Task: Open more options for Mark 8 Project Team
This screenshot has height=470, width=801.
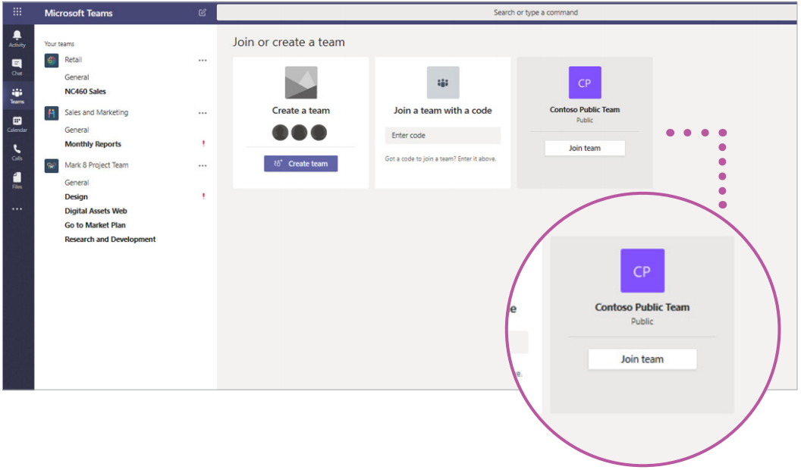Action: coord(203,165)
